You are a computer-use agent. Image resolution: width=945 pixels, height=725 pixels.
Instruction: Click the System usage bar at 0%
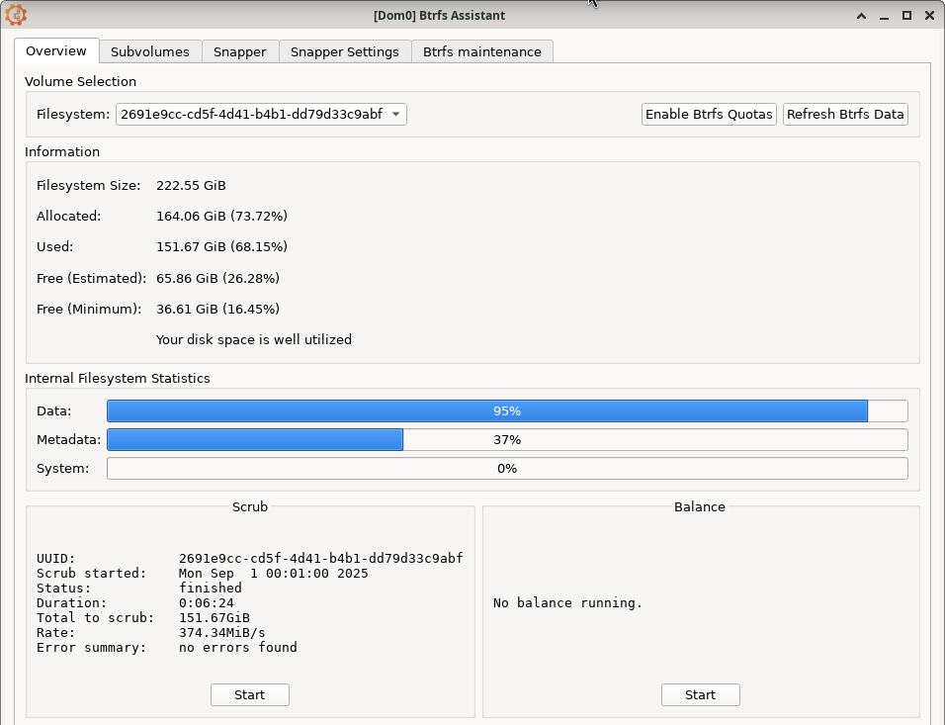click(506, 468)
